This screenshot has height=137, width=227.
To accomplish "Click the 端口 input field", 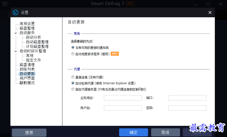I will pos(187,98).
